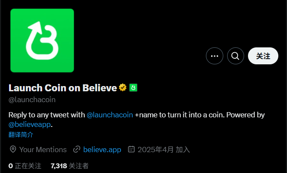Select the gray @launchacoin handle text
This screenshot has height=173, width=287.
32,100
